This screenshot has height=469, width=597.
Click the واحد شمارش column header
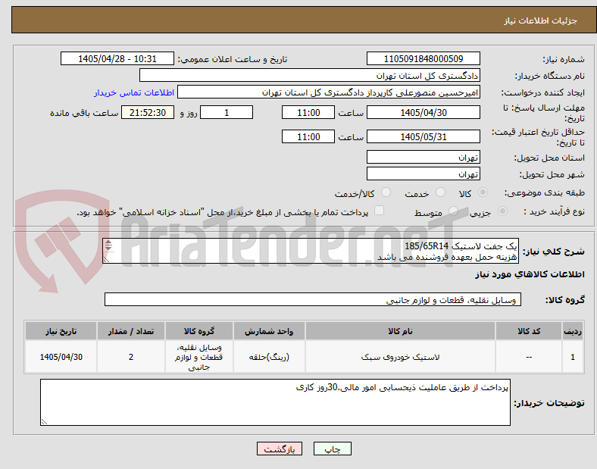[x=269, y=331]
